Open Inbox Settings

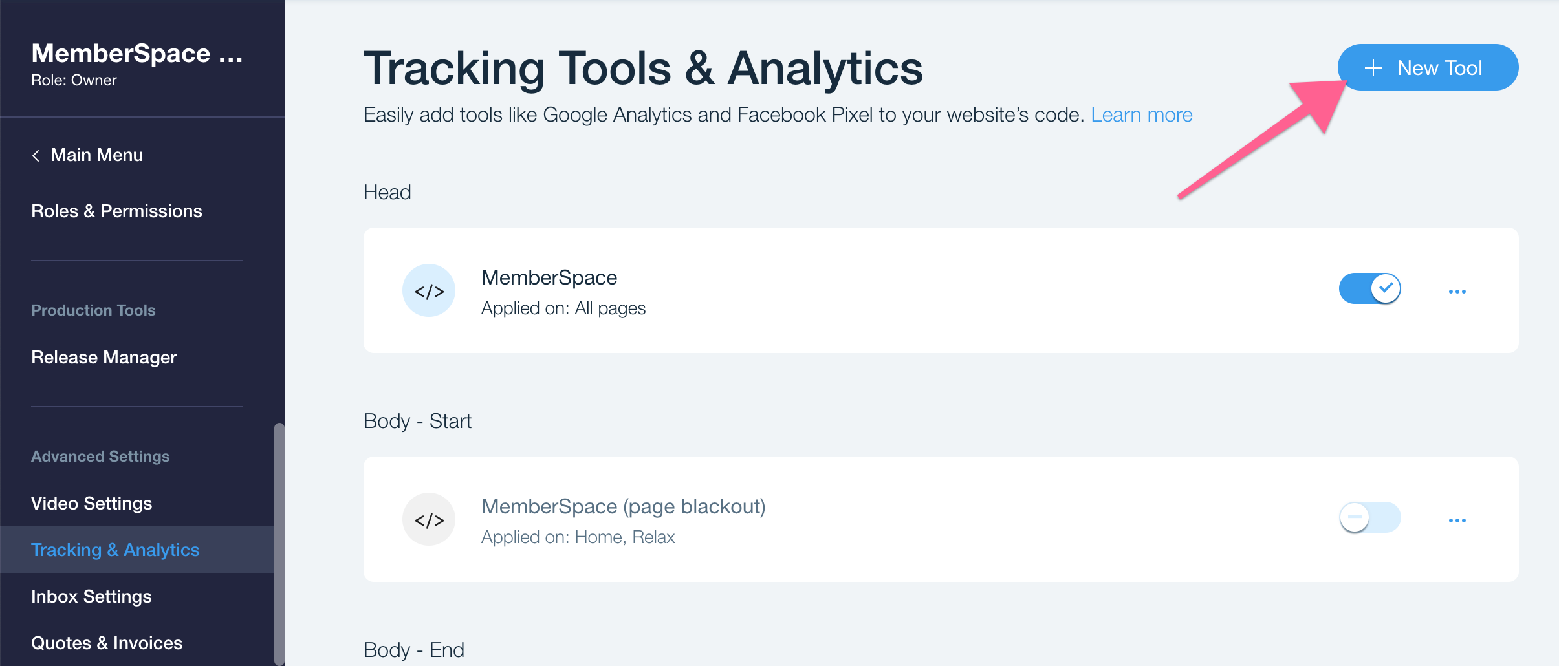pos(91,597)
